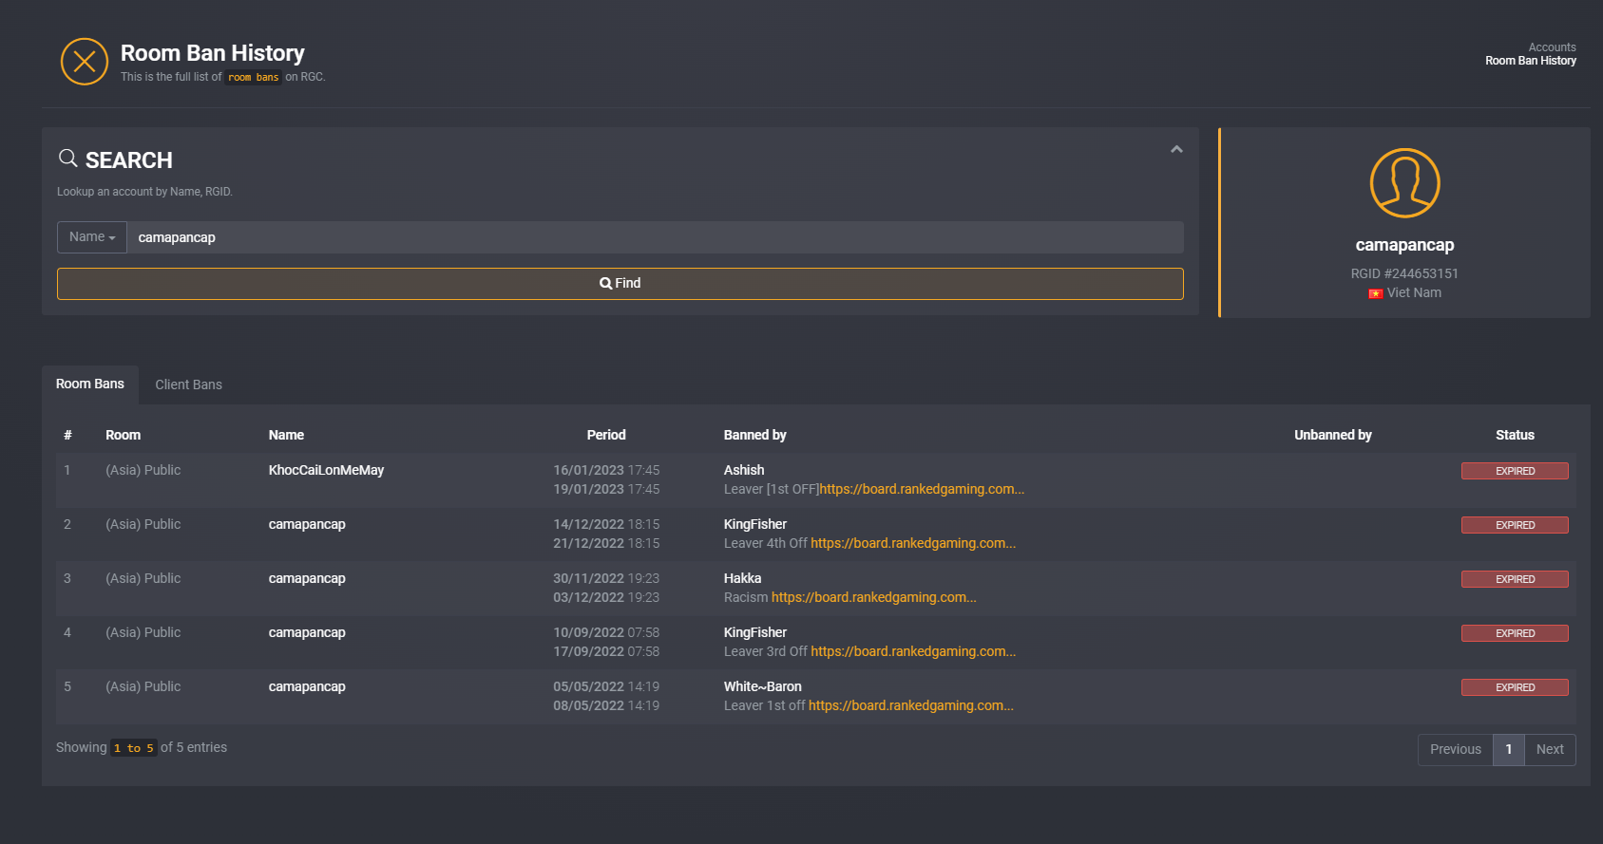Click the name KhocCaiLonMeMay in row 1
The height and width of the screenshot is (844, 1603).
(x=326, y=470)
